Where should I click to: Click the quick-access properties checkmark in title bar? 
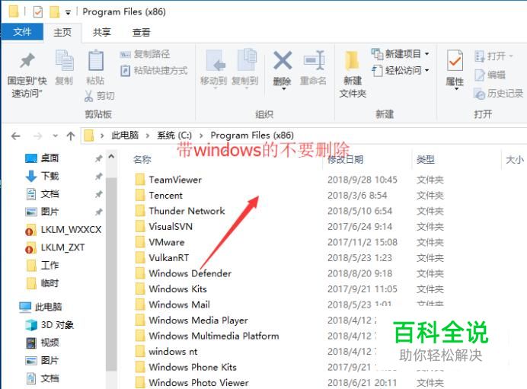pos(37,12)
